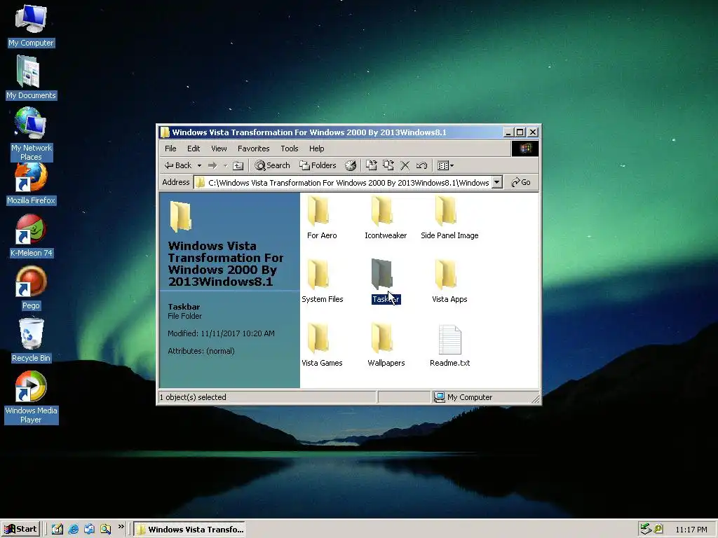Open the Edit menu
Screen dimensions: 718x538
[194, 149]
